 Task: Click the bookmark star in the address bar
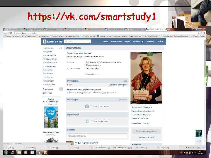click(x=201, y=33)
